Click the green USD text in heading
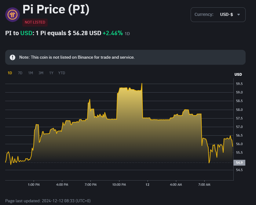 click(26, 33)
